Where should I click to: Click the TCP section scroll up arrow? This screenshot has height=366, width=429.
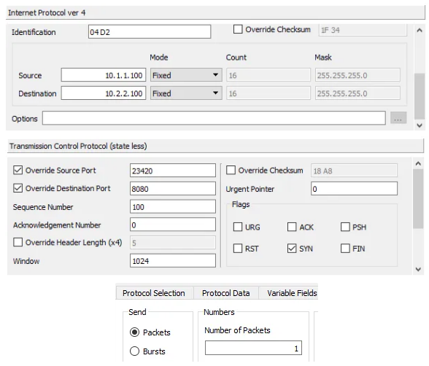[x=418, y=164]
